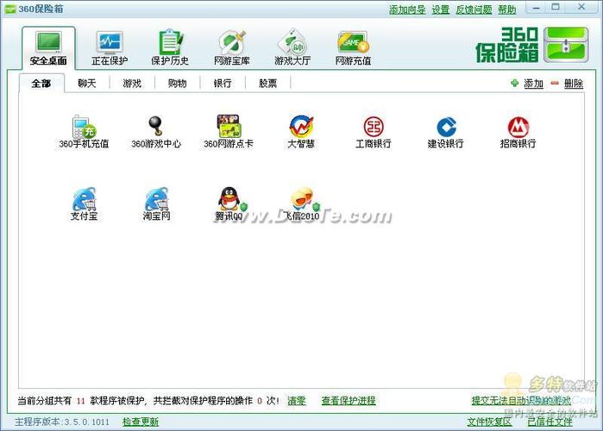The height and width of the screenshot is (431, 603).
Task: Open the 360网游点卡 icon
Action: click(229, 128)
